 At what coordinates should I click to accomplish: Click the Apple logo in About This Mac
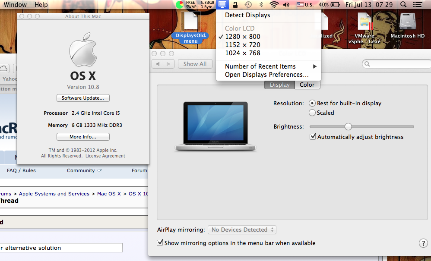(83, 50)
